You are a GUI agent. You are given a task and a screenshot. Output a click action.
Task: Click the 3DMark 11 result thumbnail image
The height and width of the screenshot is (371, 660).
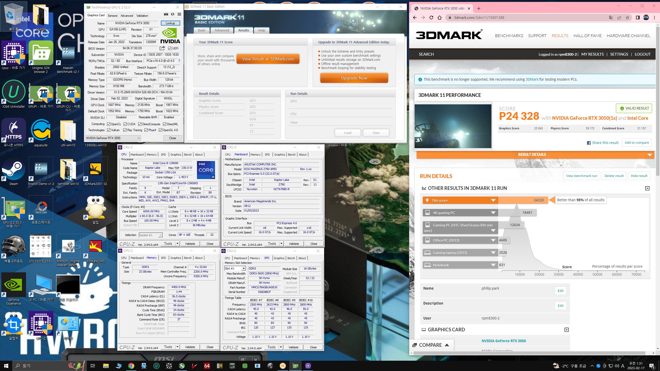tap(453, 126)
